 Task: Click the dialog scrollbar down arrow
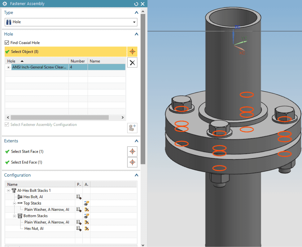[x=143, y=245]
